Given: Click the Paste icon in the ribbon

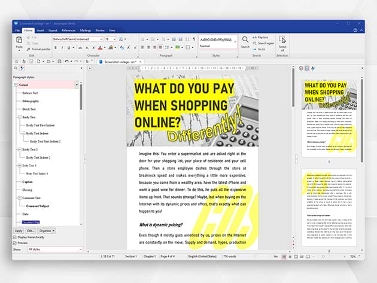Looking at the screenshot, I should [x=19, y=41].
